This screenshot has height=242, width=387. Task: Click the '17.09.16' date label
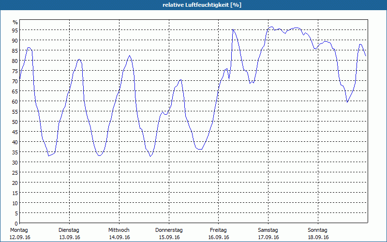[268, 237]
